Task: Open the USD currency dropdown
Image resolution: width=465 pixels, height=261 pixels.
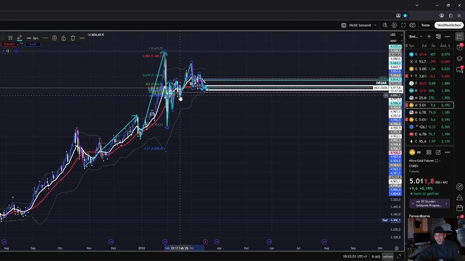Action: [396, 35]
